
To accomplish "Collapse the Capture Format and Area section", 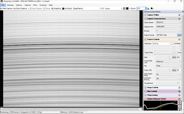I will pos(145,19).
